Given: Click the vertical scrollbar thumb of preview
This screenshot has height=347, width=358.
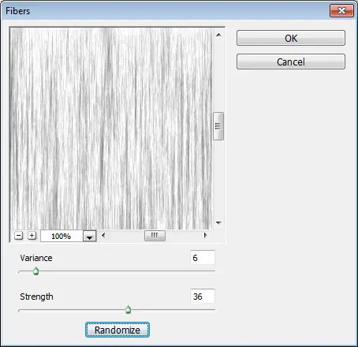Looking at the screenshot, I should [x=218, y=126].
